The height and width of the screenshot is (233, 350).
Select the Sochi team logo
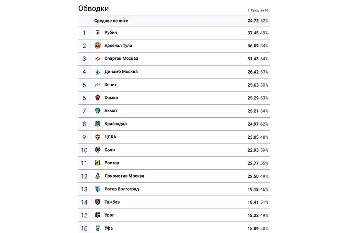(x=97, y=150)
